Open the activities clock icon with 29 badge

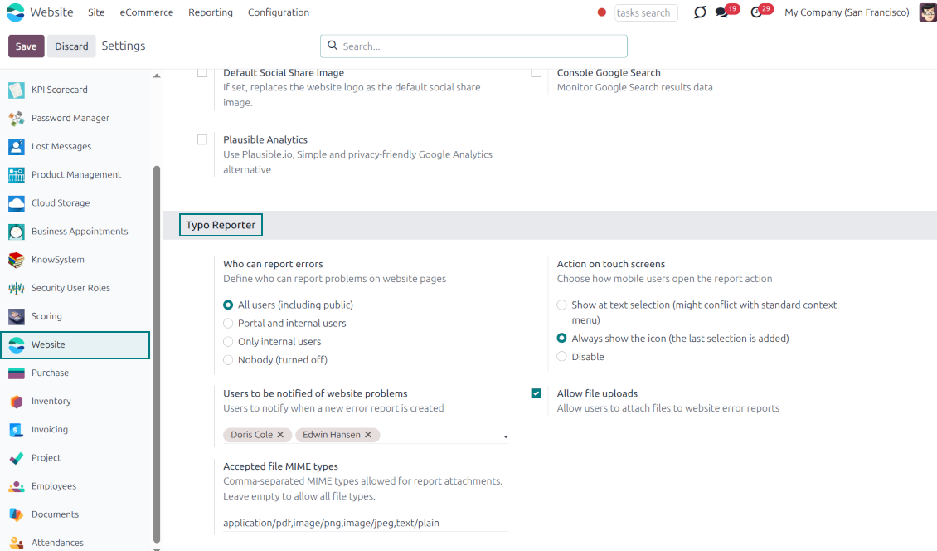point(756,13)
